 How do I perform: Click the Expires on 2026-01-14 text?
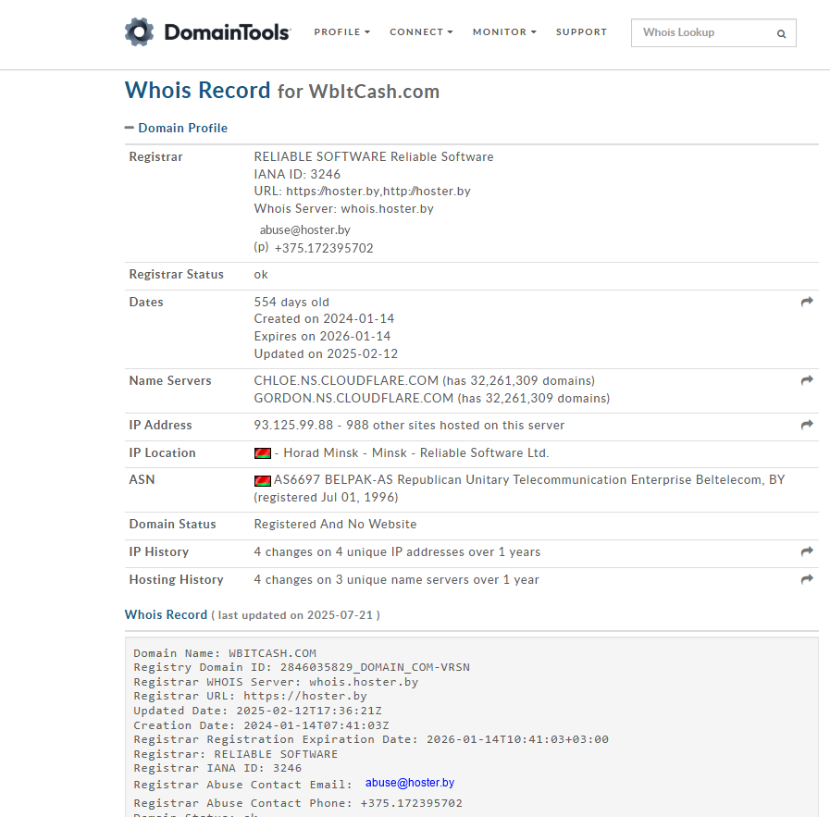click(322, 336)
